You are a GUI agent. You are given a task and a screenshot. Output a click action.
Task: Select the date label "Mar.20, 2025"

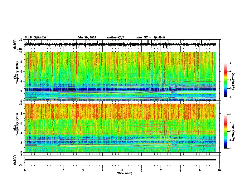87,37
